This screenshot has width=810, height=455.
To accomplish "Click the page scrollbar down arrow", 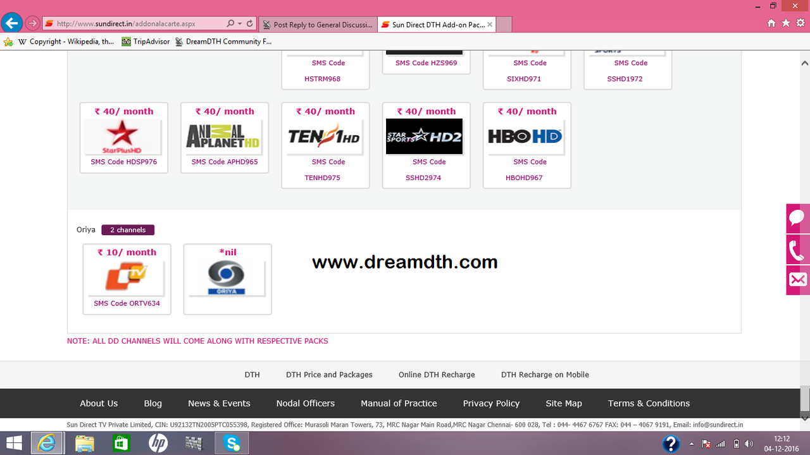I will pos(805,418).
